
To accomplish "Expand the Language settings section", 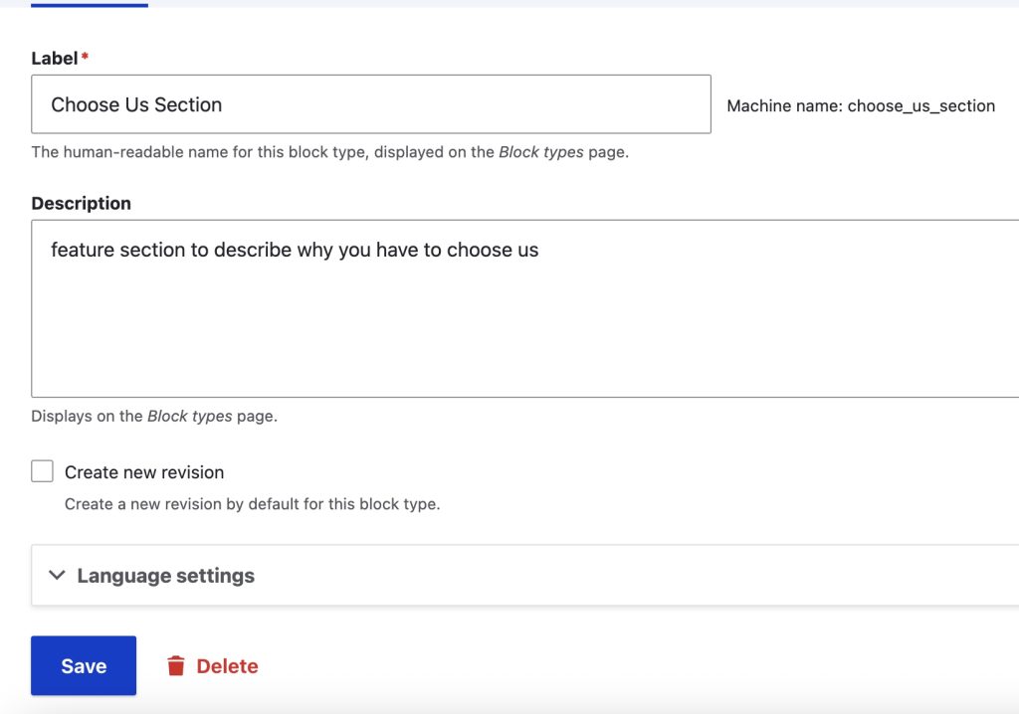I will [x=165, y=576].
